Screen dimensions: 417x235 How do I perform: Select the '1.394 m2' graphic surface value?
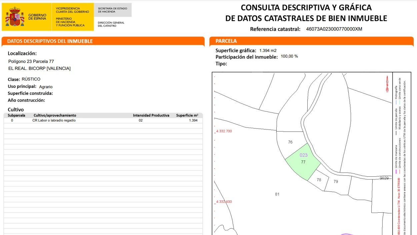[x=268, y=51]
